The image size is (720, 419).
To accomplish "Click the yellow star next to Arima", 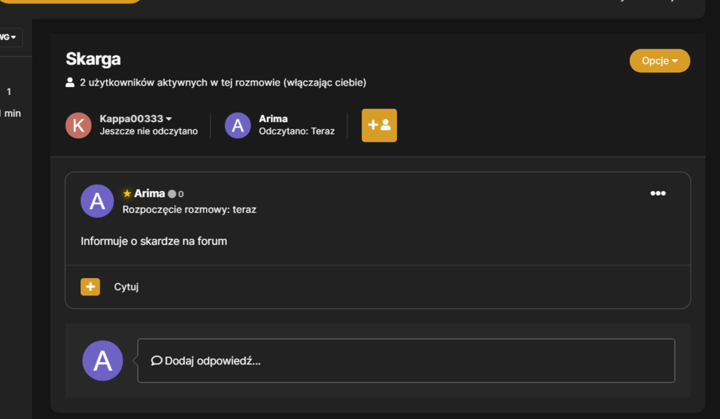I will click(x=127, y=193).
